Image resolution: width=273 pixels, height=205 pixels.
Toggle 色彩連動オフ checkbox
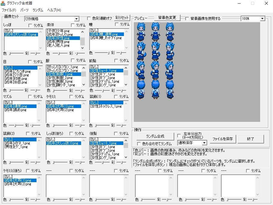click(89, 18)
